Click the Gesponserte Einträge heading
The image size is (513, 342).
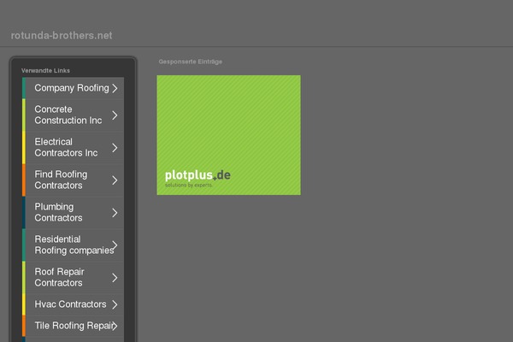pos(191,62)
